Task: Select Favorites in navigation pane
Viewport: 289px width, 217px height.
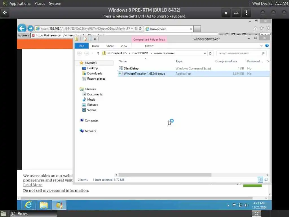Action: tap(91, 63)
